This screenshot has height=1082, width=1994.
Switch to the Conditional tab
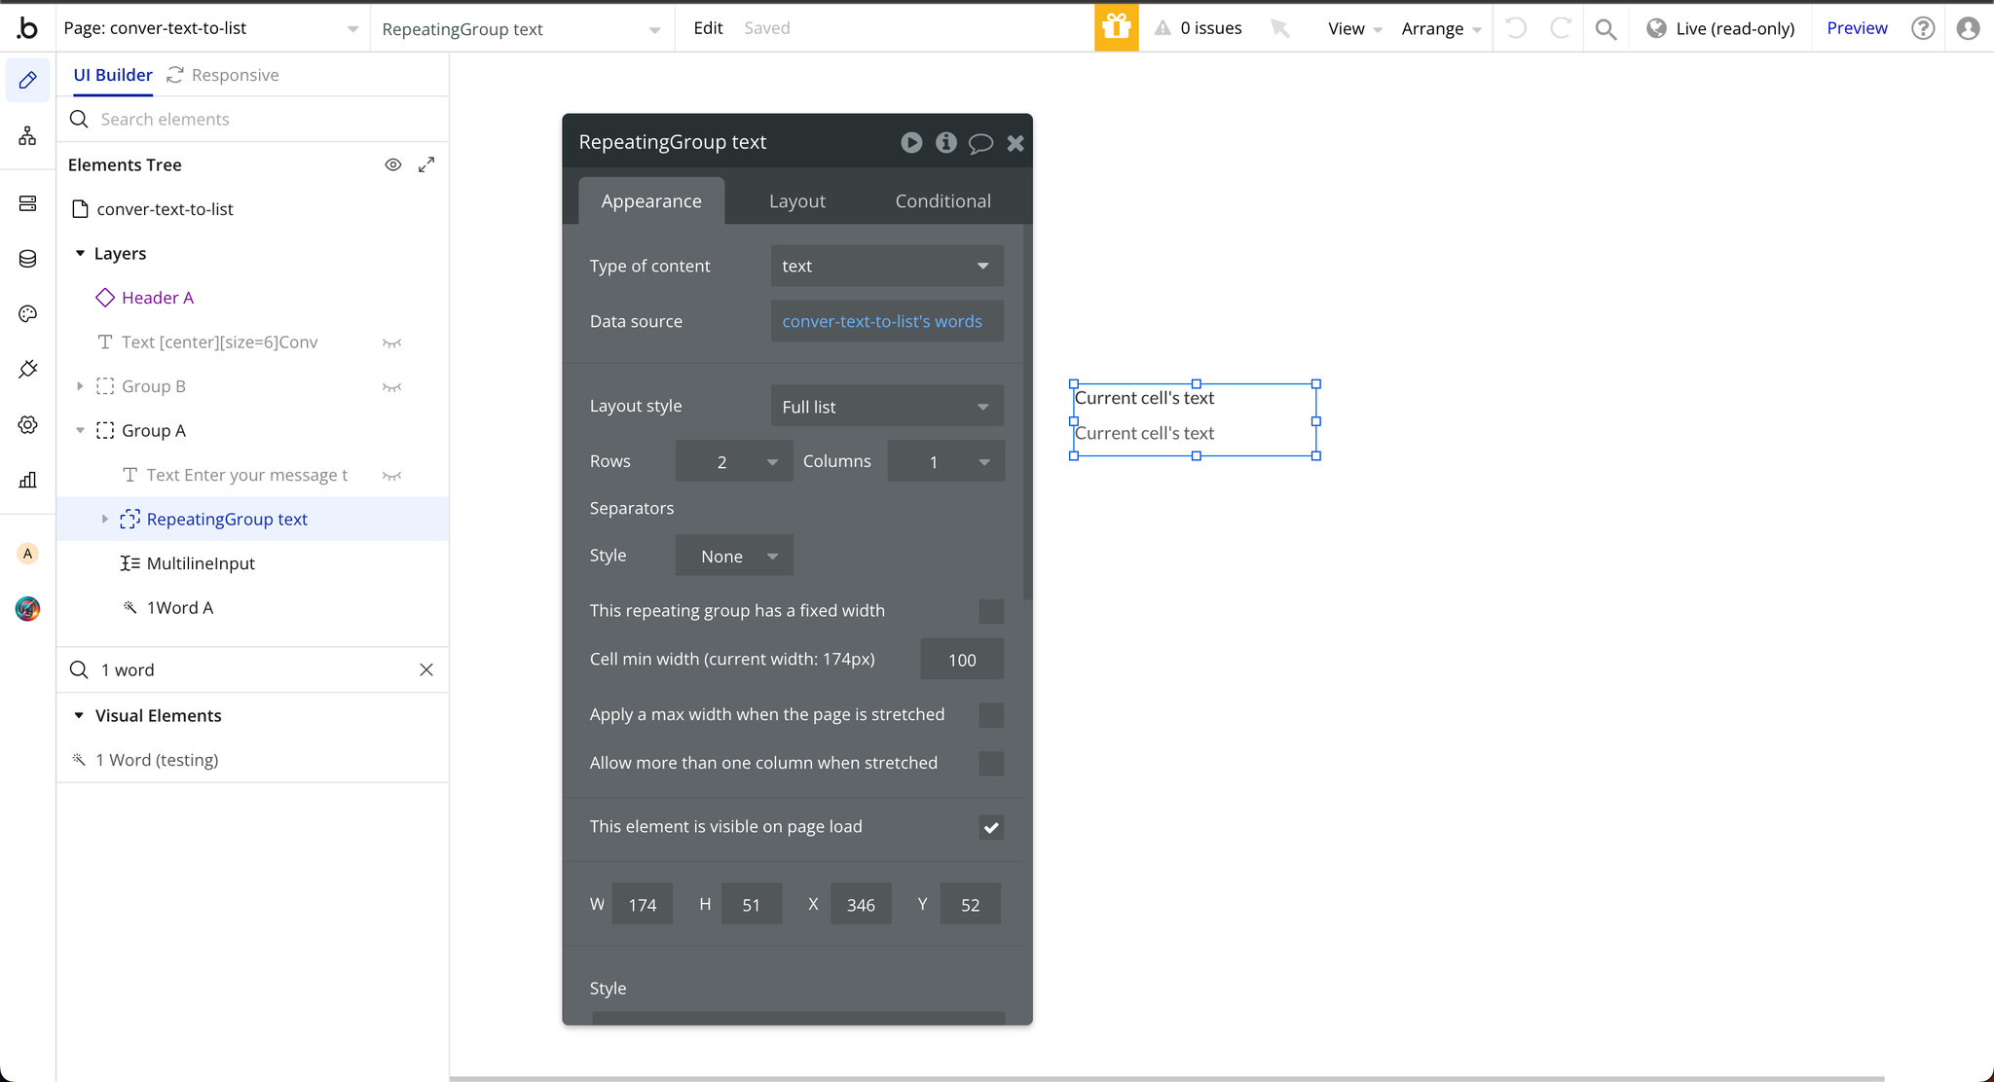pyautogui.click(x=943, y=200)
